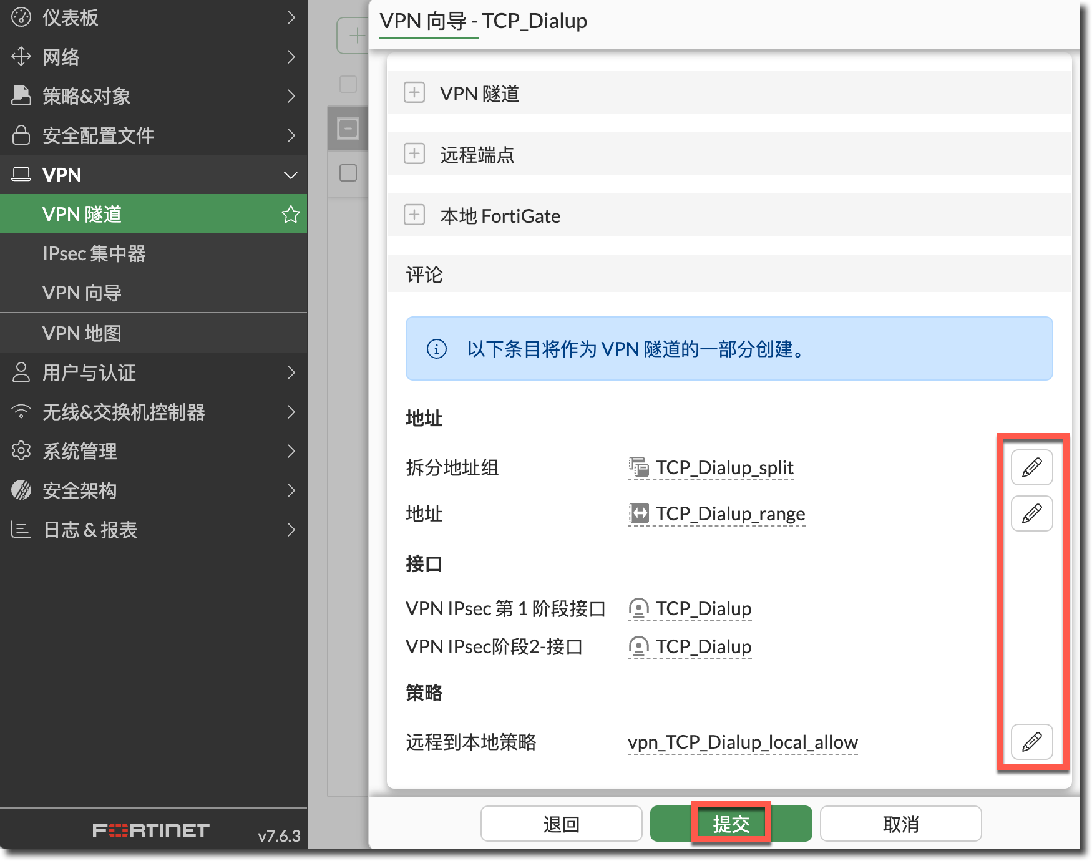Click the 提交 submit button

[x=731, y=824]
